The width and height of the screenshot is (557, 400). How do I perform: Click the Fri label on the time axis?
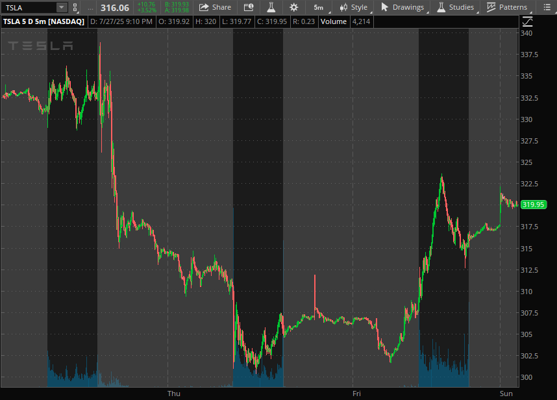(356, 394)
